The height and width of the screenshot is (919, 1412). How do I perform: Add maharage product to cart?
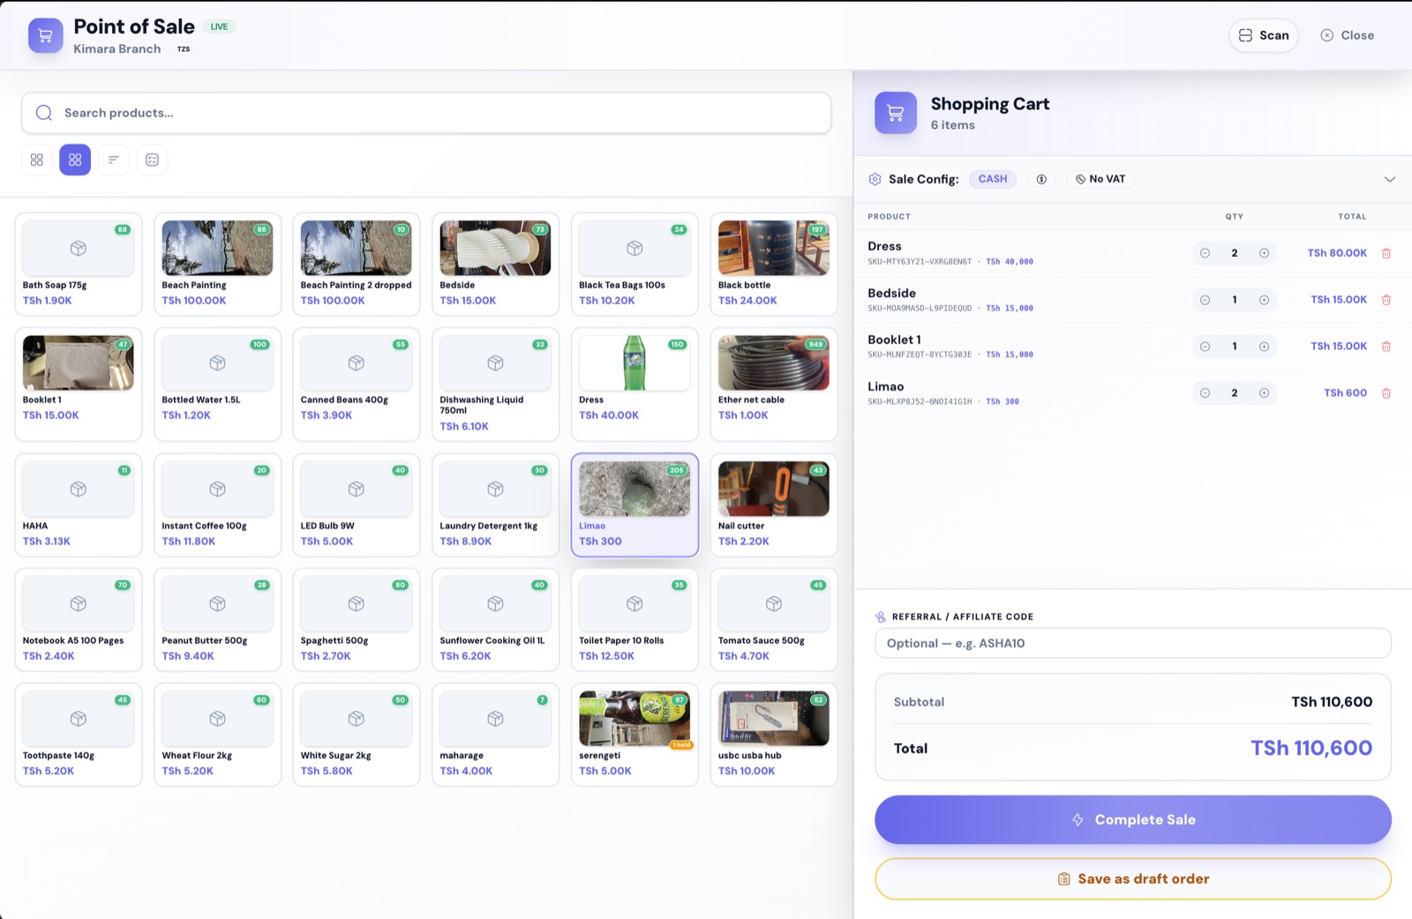(x=495, y=734)
